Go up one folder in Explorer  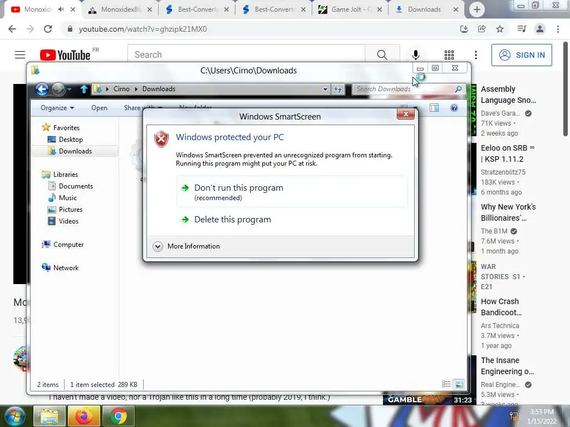coord(84,89)
